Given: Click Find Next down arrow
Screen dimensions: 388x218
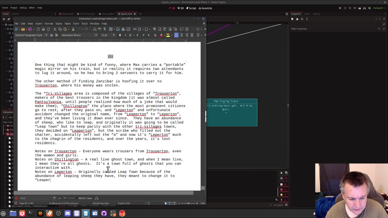Looking at the screenshot, I should tap(65, 198).
